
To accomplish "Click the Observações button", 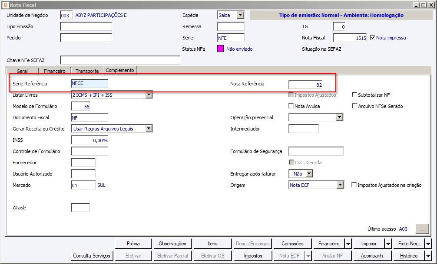I will tap(172, 244).
